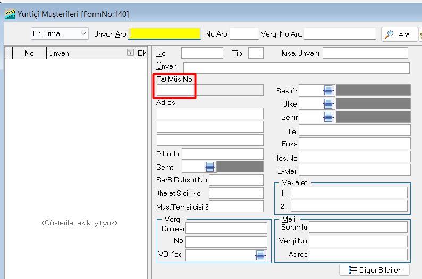Select the Ek column header
Screen dimensions: 422x279
[x=141, y=53]
